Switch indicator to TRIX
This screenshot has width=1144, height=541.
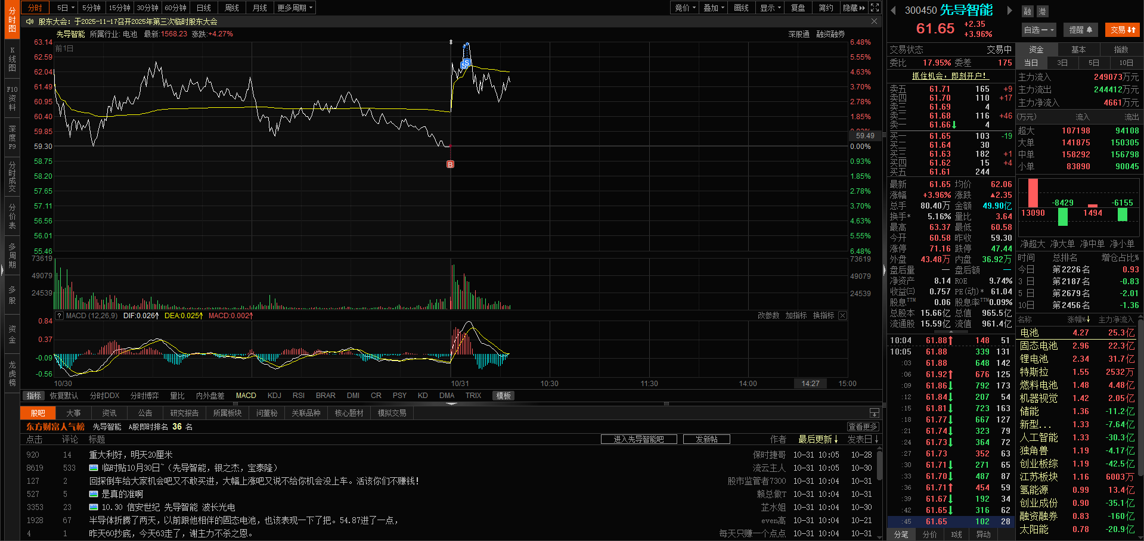click(x=473, y=396)
